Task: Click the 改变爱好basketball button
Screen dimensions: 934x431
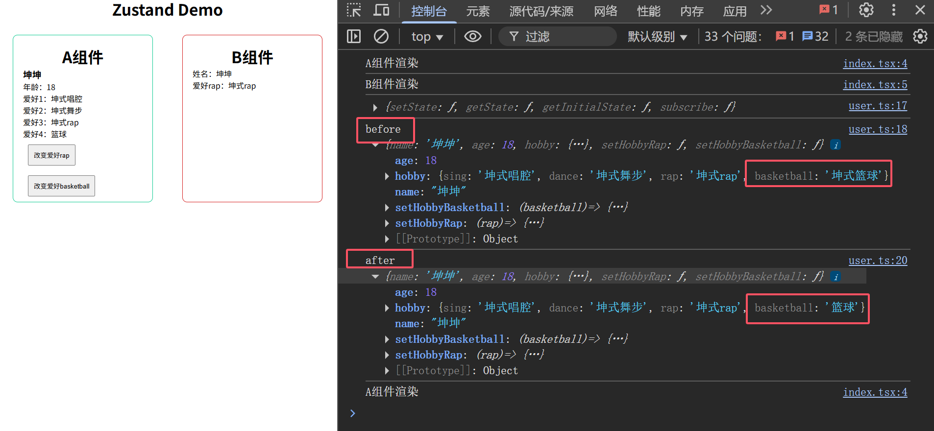Action: pyautogui.click(x=61, y=186)
